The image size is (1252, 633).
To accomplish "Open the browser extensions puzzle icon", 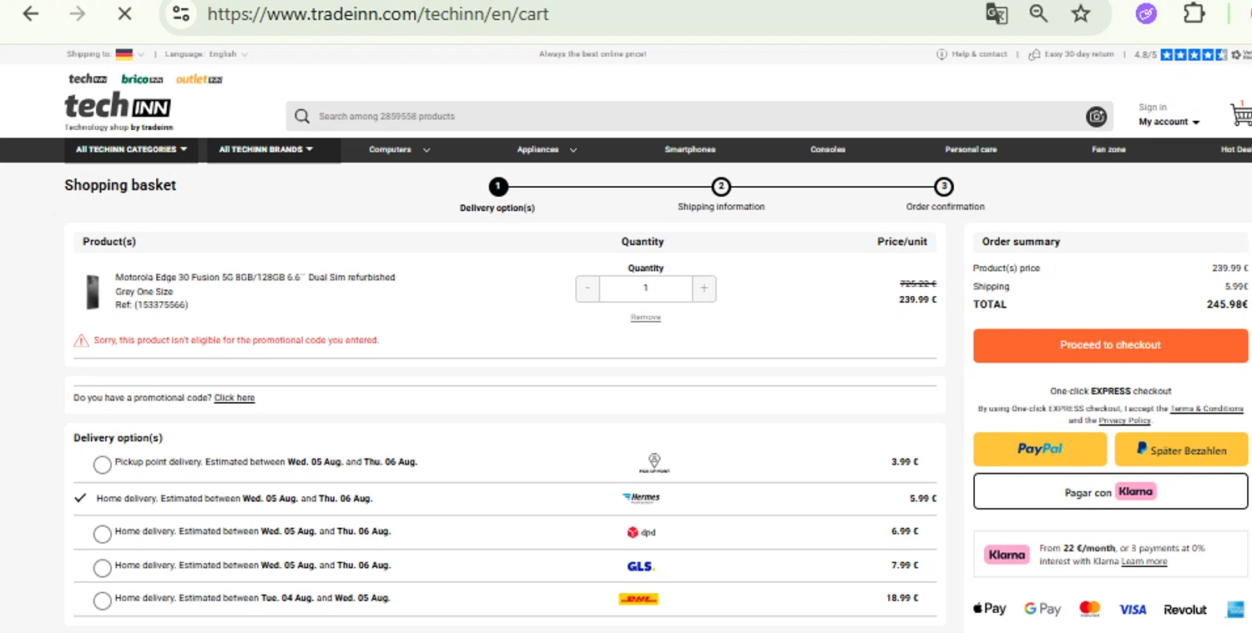I will tap(1194, 14).
